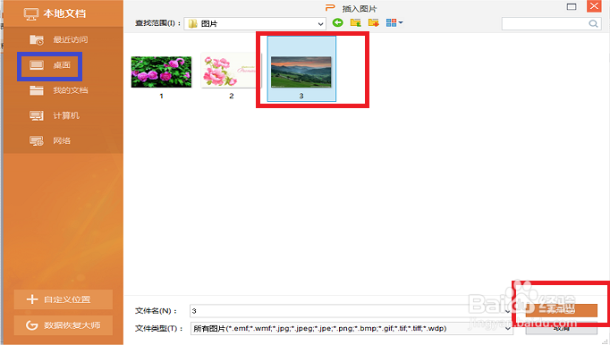Select 桌面 in the sidebar
This screenshot has width=610, height=345.
50,65
